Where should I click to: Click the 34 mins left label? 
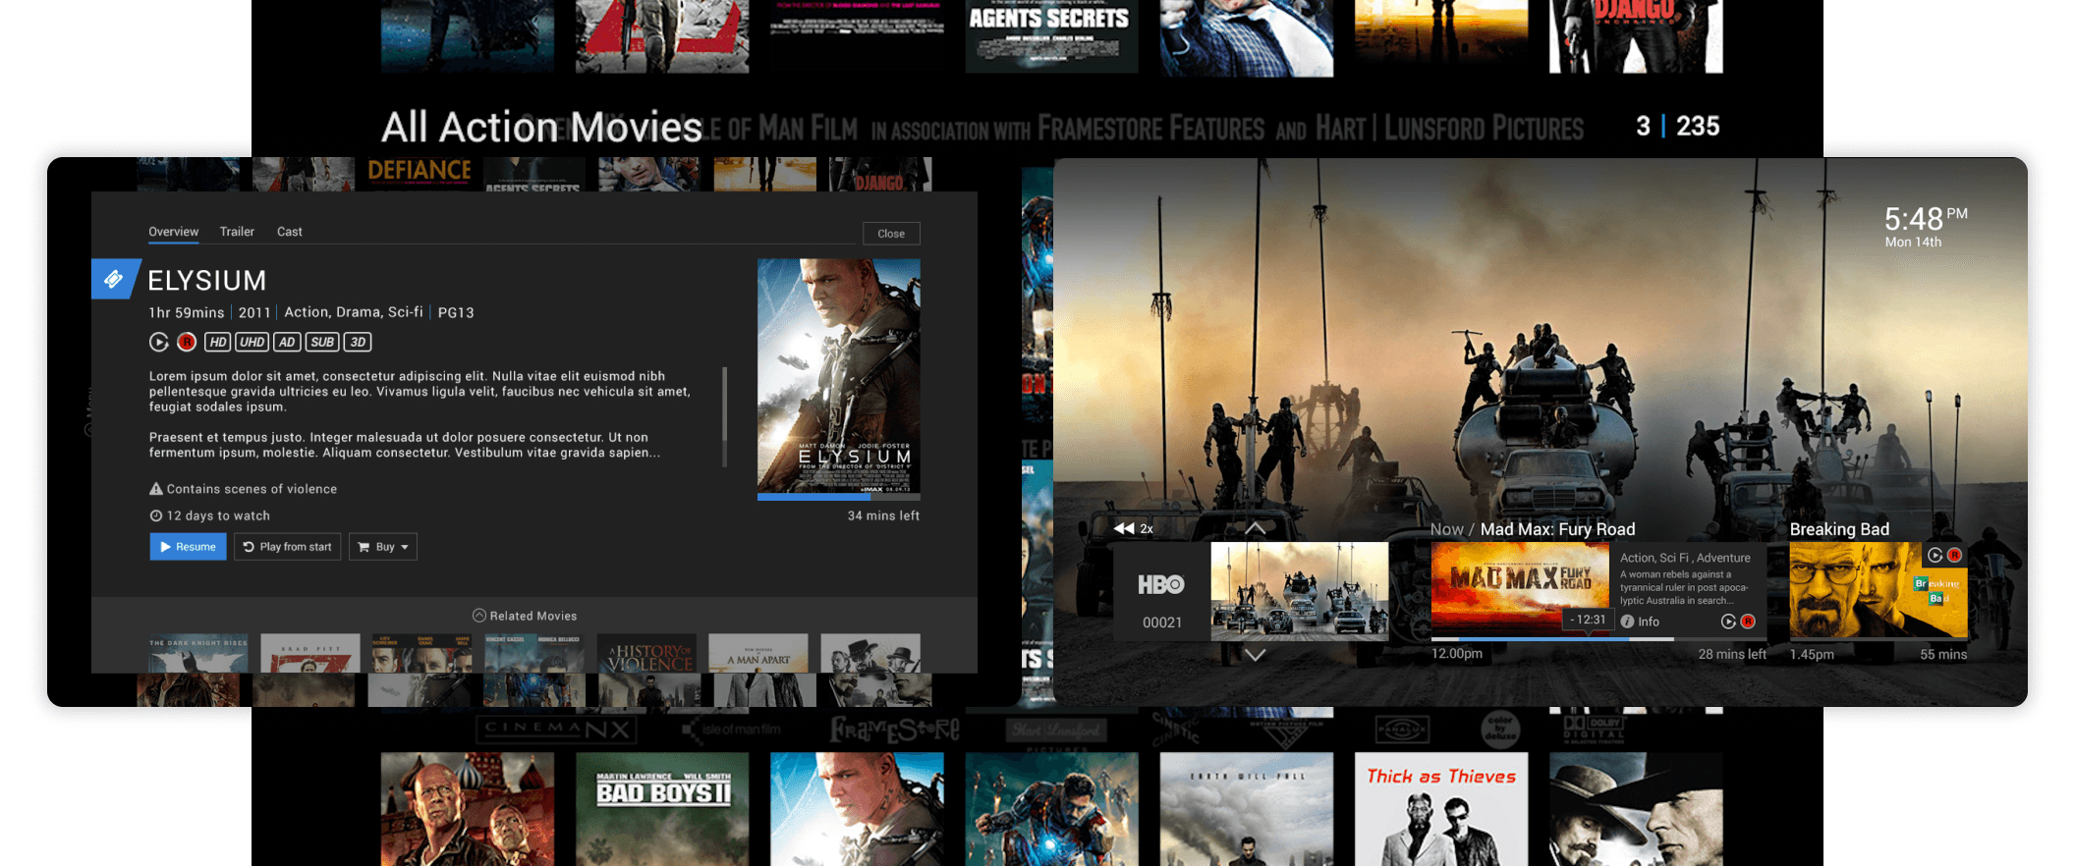883,515
